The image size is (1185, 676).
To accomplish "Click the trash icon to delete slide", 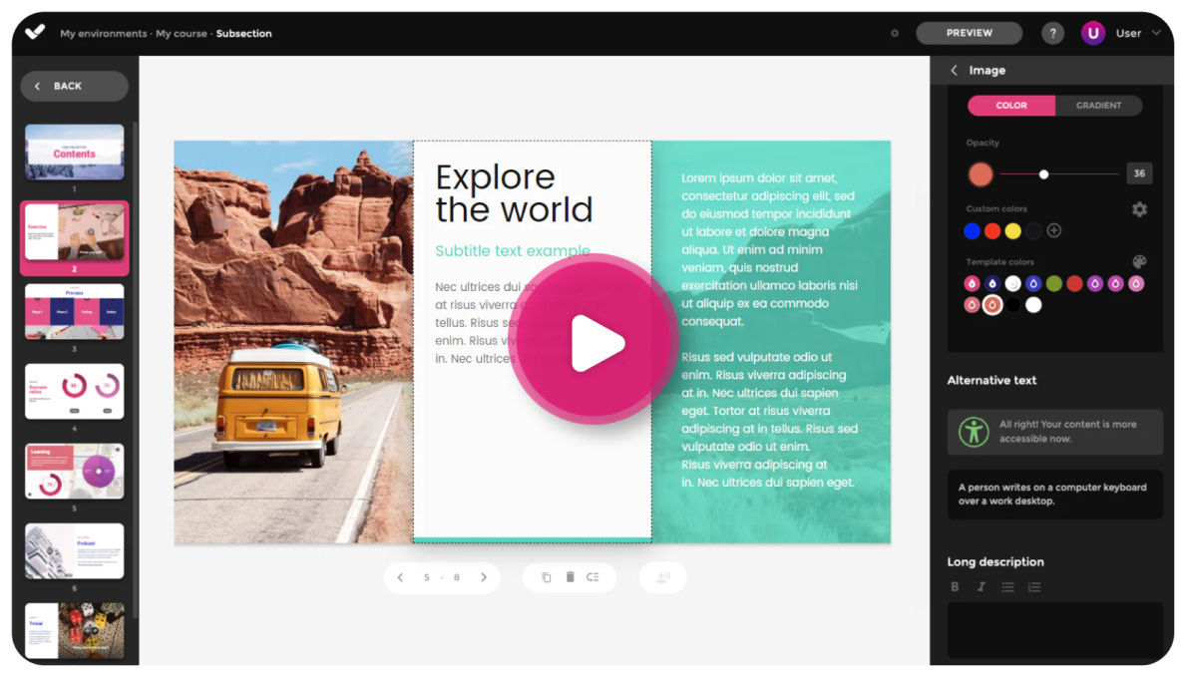I will click(x=570, y=577).
